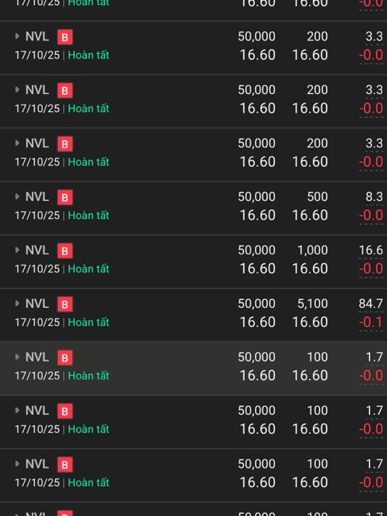
Task: Click the B badge on the third 200-quantity row
Action: coord(64,144)
